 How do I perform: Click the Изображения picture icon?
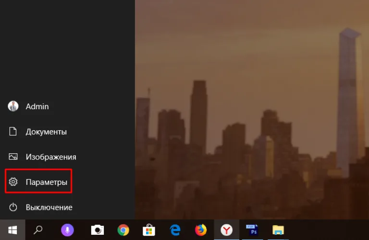(13, 157)
